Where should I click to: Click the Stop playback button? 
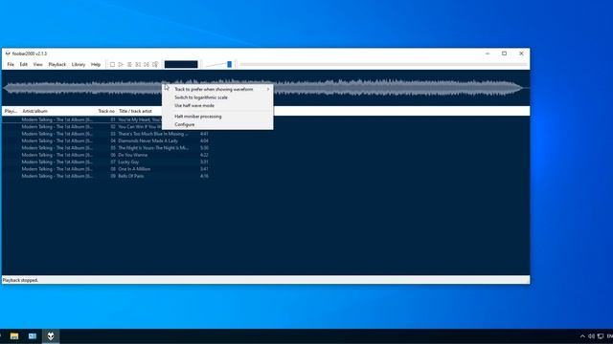112,64
